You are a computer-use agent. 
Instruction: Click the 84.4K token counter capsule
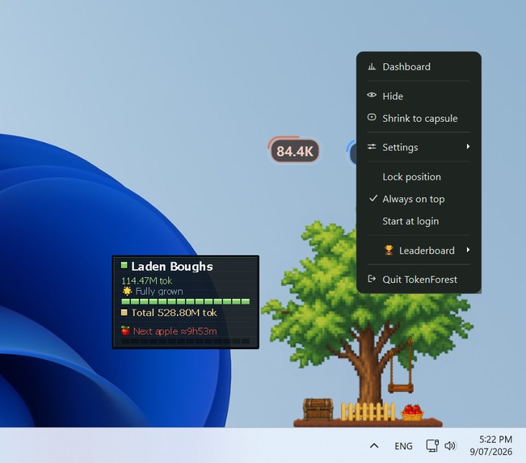(x=295, y=151)
